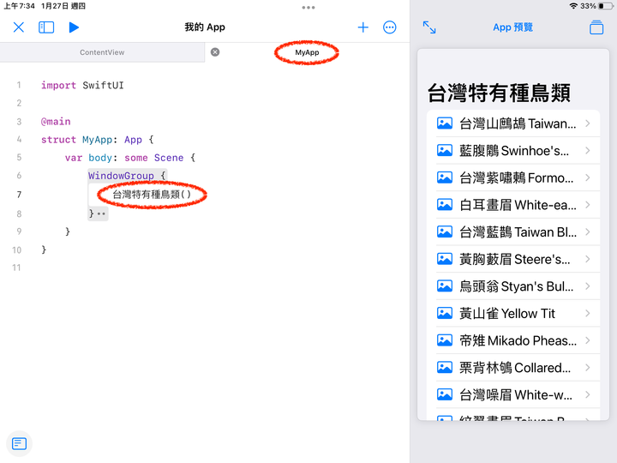Click image icon beside 台灣噪眉
The width and height of the screenshot is (617, 463).
pyautogui.click(x=445, y=394)
